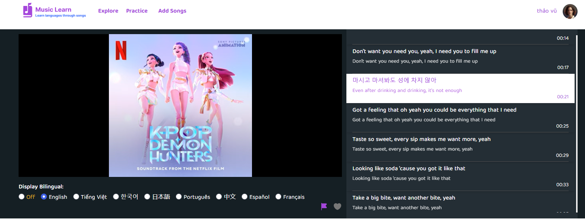Viewport: 585px width, 224px height.
Task: Go to the Practice page
Action: (137, 11)
